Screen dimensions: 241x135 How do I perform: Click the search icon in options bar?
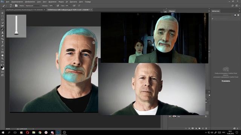coord(233,6)
